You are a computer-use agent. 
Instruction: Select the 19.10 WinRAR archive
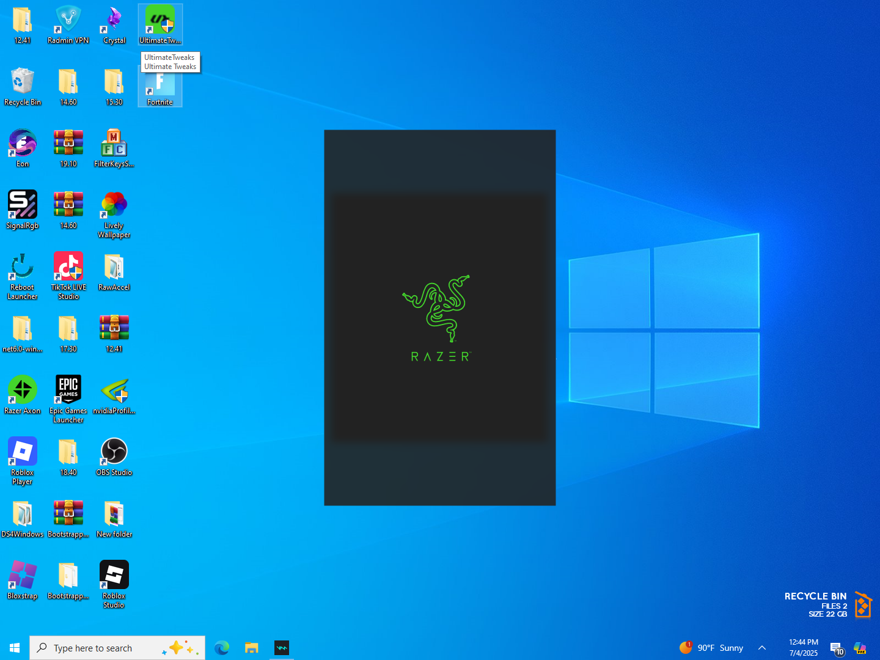click(68, 148)
